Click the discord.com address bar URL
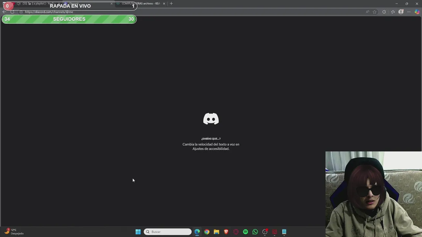The width and height of the screenshot is (422, 237). pyautogui.click(x=49, y=12)
